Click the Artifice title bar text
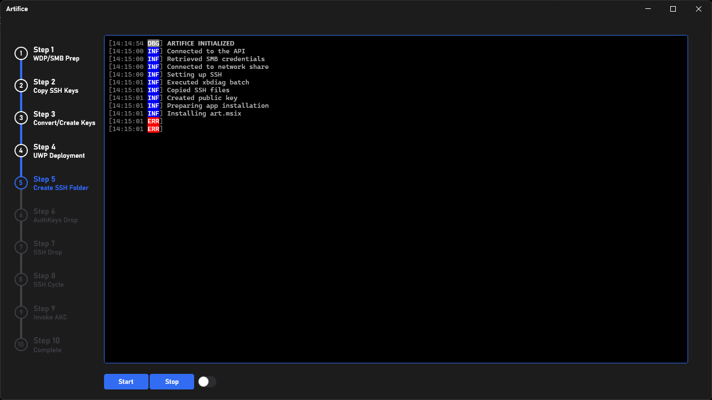The height and width of the screenshot is (400, 712). coord(17,9)
